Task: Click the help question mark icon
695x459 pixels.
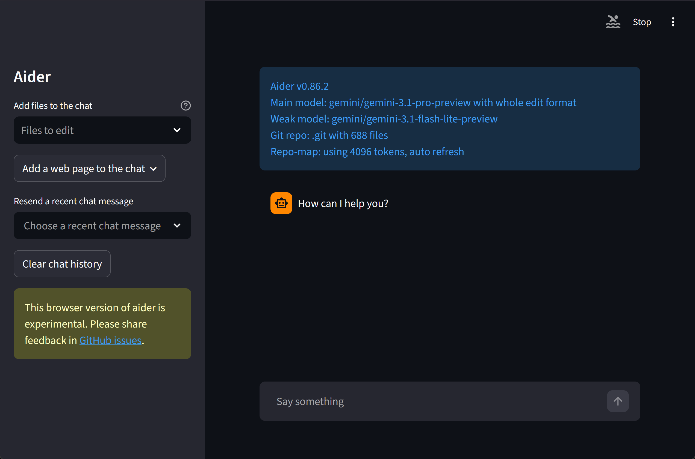Action: click(185, 105)
